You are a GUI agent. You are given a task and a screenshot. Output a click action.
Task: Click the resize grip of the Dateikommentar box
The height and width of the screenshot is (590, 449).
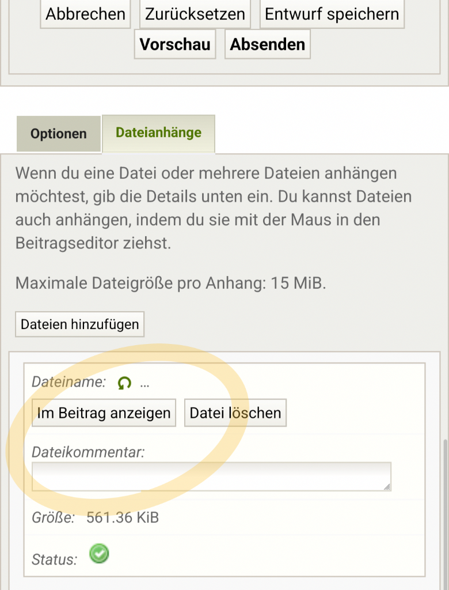tap(387, 486)
